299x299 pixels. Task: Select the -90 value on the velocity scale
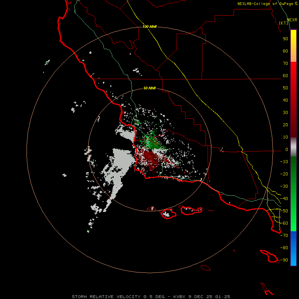pyautogui.click(x=284, y=260)
